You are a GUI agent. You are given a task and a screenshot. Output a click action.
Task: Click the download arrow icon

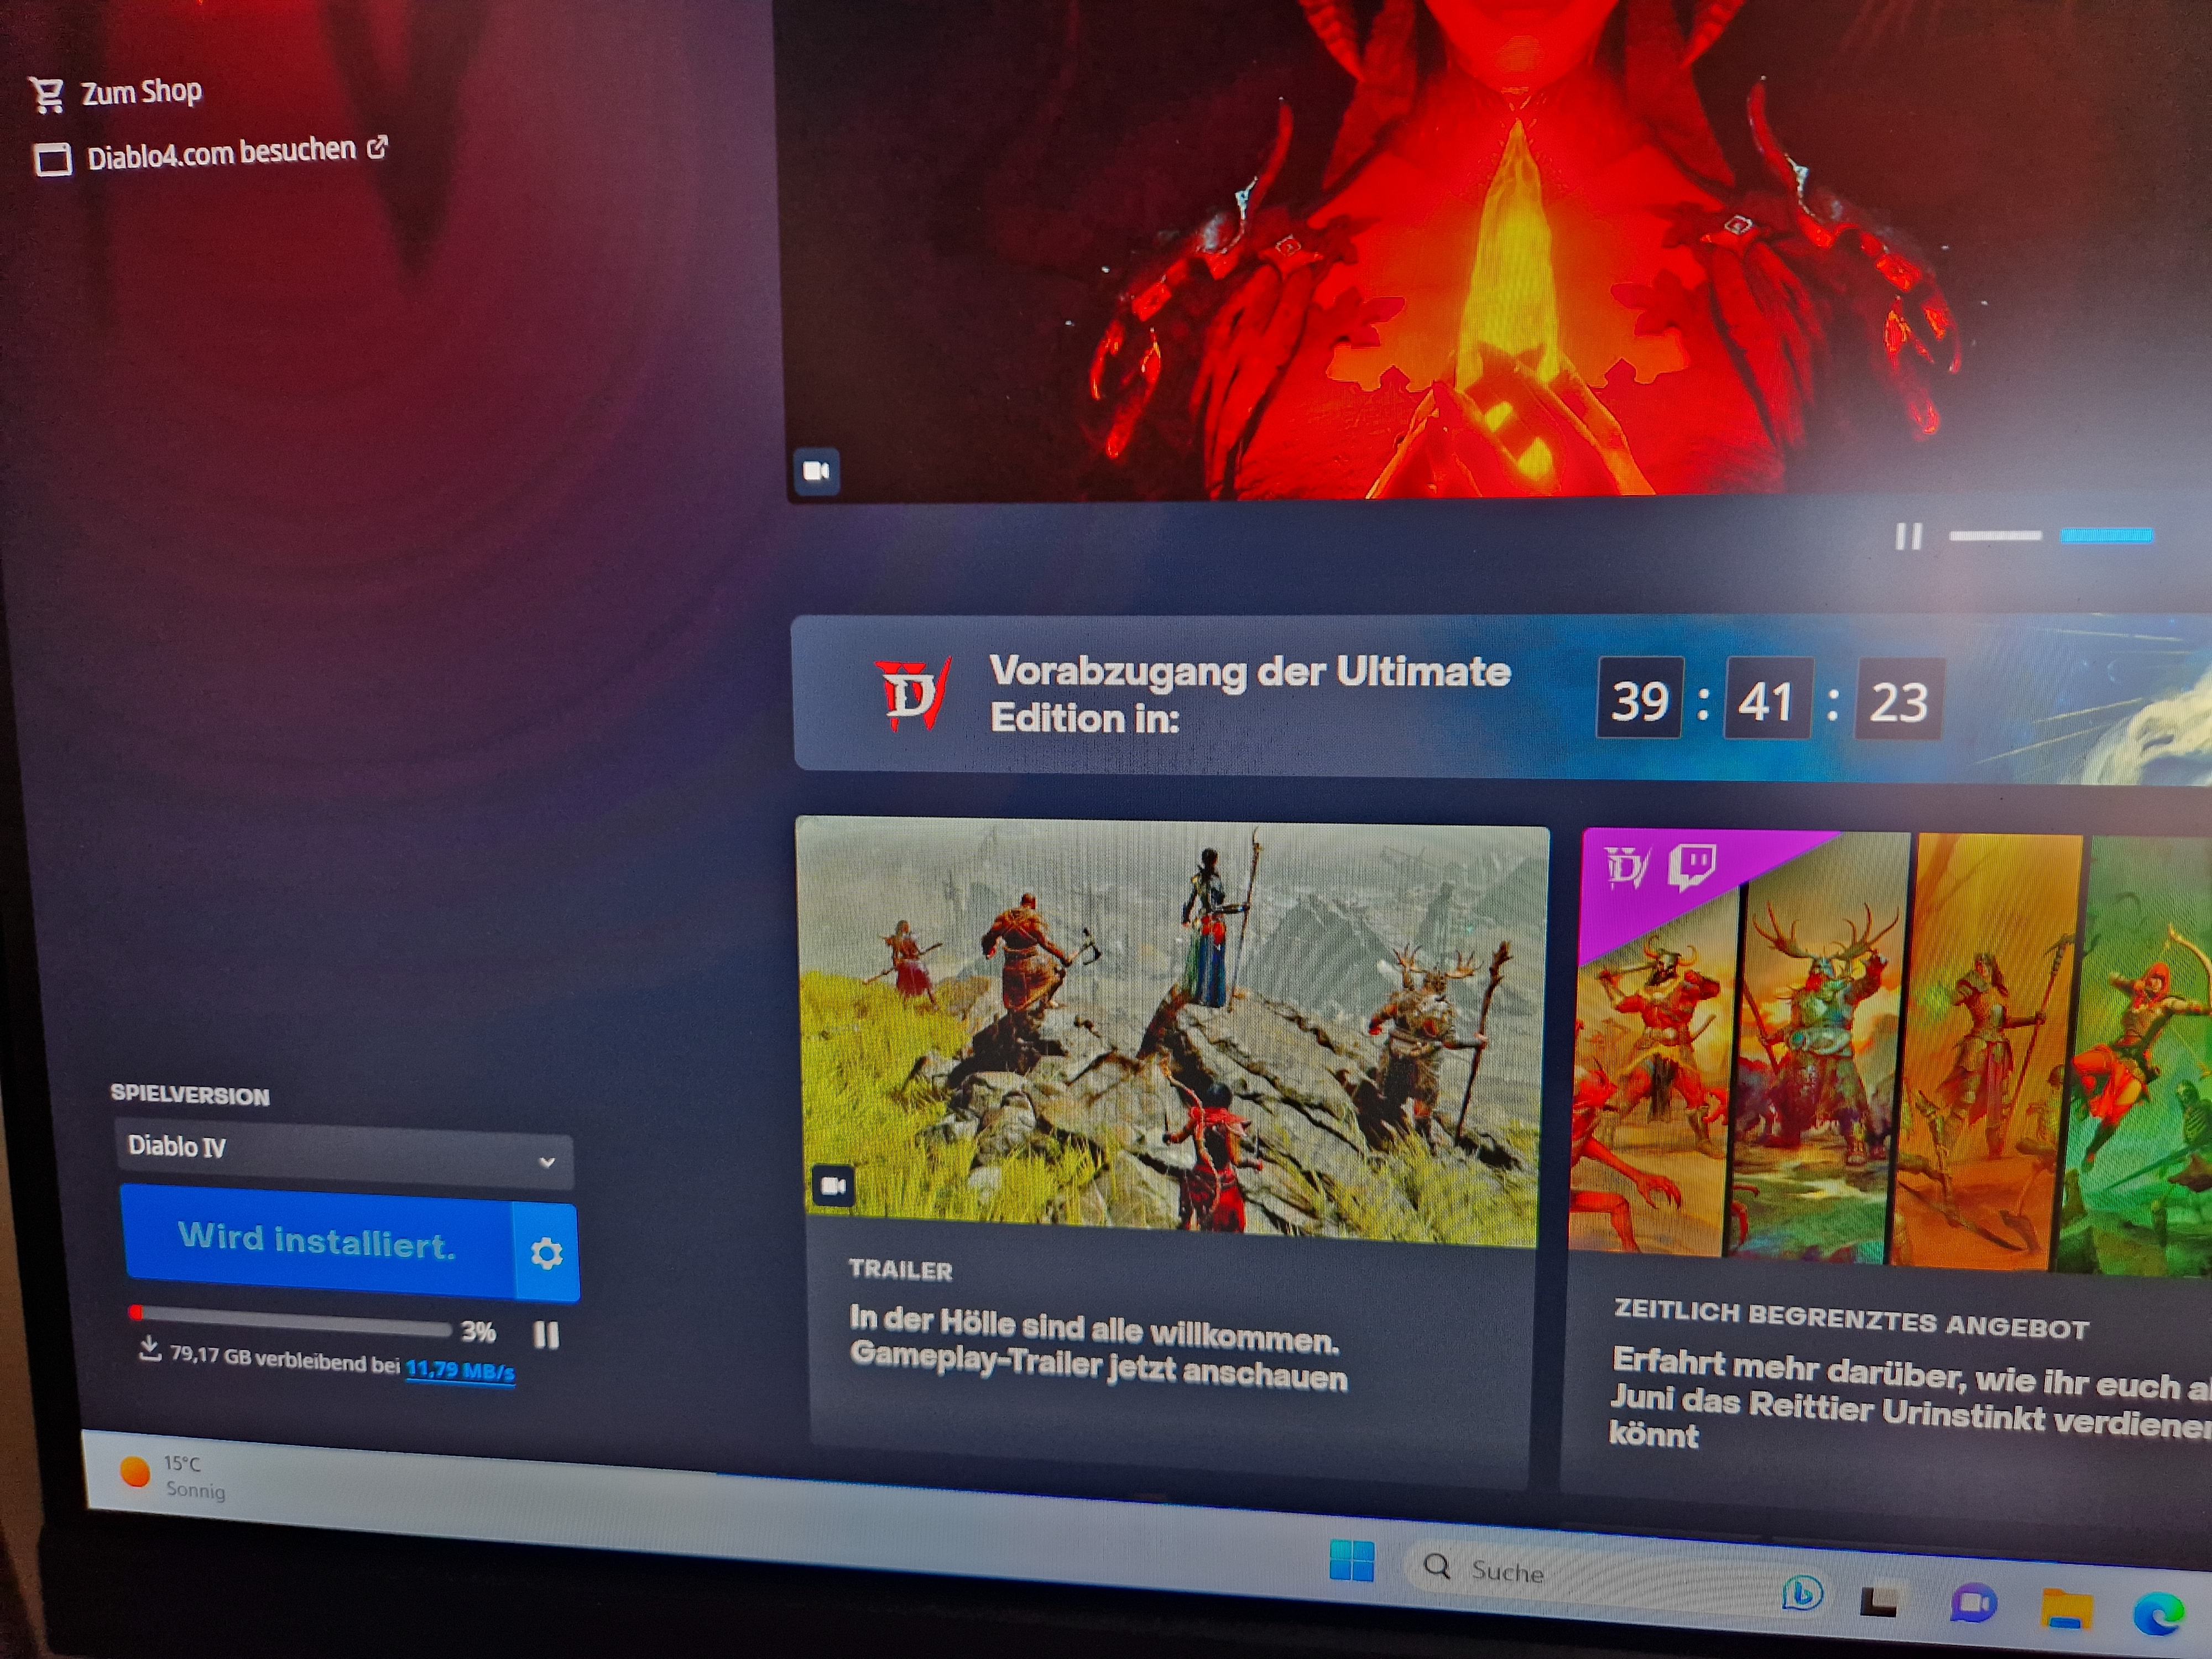click(x=149, y=1349)
